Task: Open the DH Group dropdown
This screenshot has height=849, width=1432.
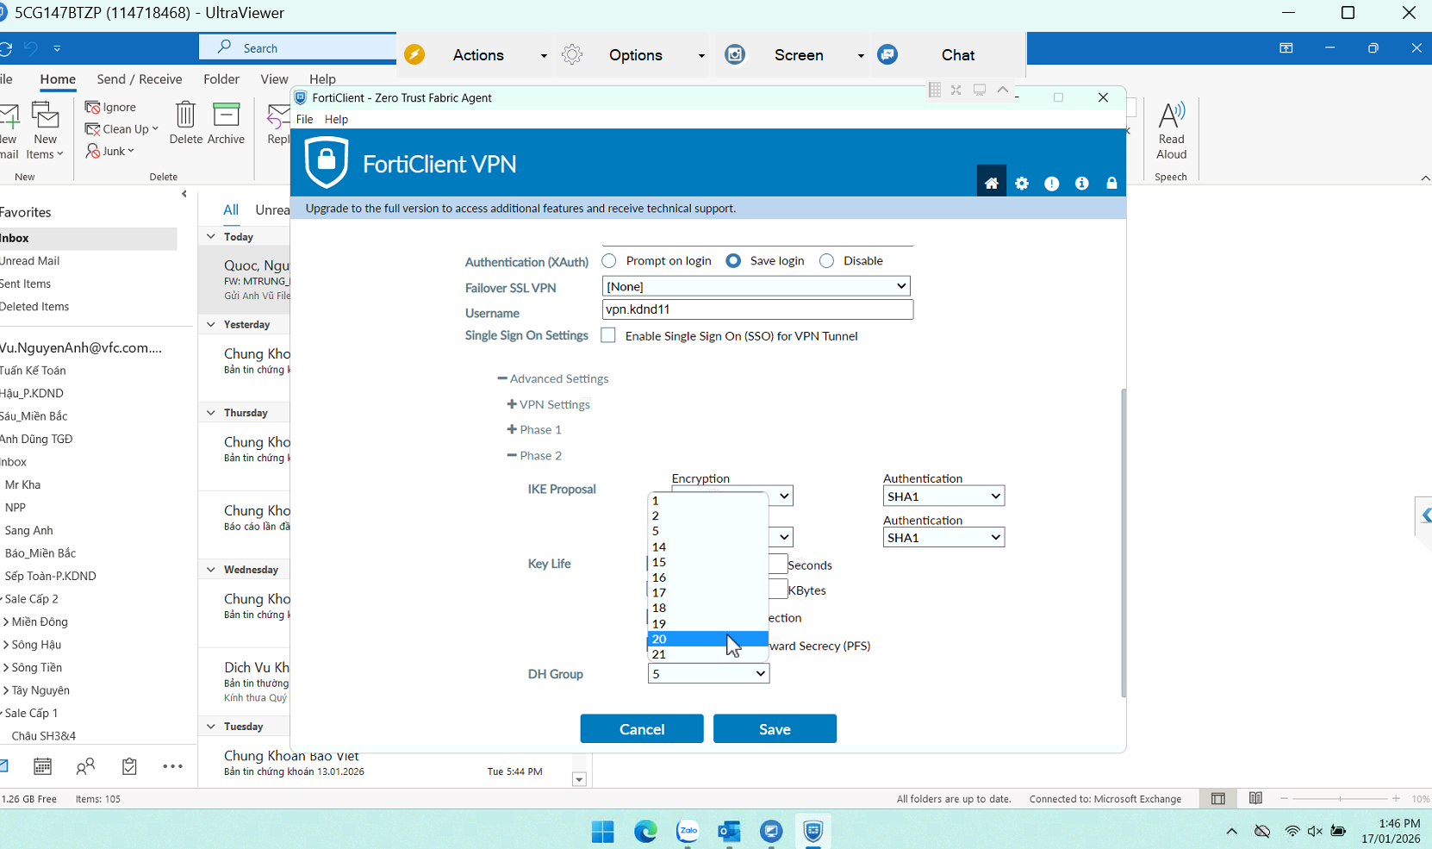Action: (x=757, y=673)
